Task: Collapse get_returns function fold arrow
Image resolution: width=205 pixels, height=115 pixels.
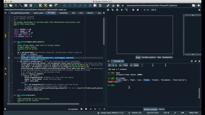Action: [12, 95]
